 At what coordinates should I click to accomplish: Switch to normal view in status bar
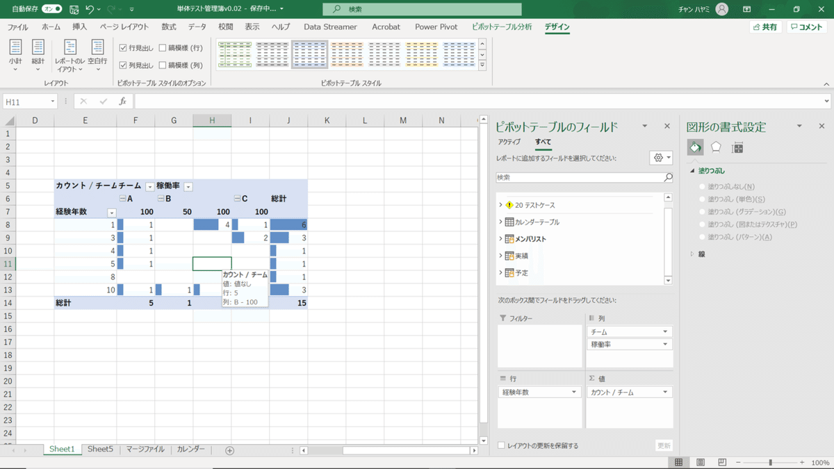(678, 463)
